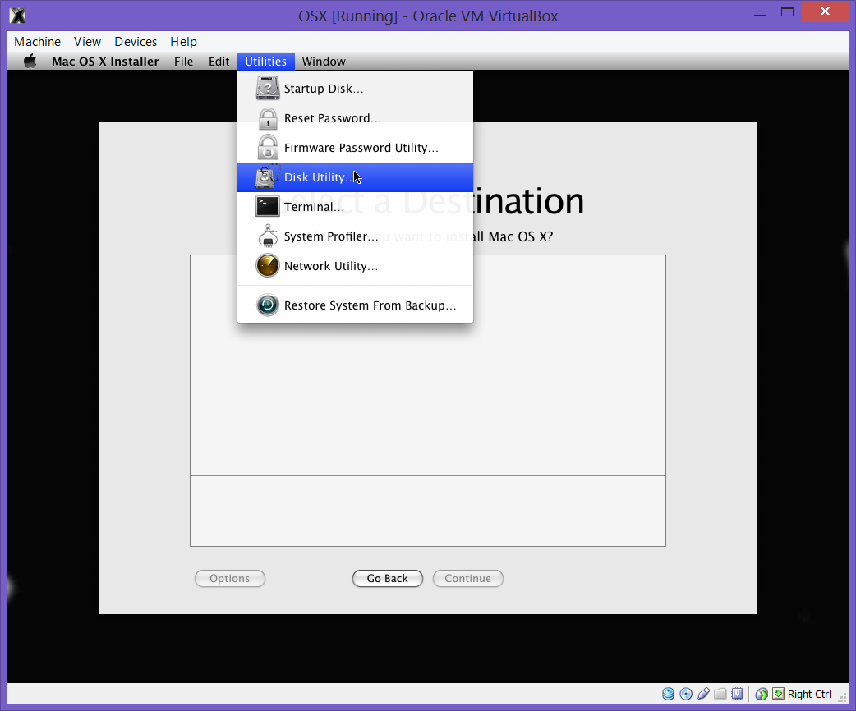
Task: Click the USB device status icon
Action: (x=703, y=694)
